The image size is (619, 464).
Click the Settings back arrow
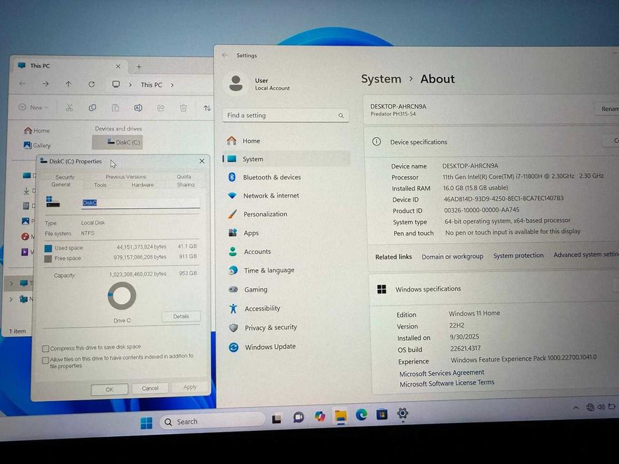225,55
